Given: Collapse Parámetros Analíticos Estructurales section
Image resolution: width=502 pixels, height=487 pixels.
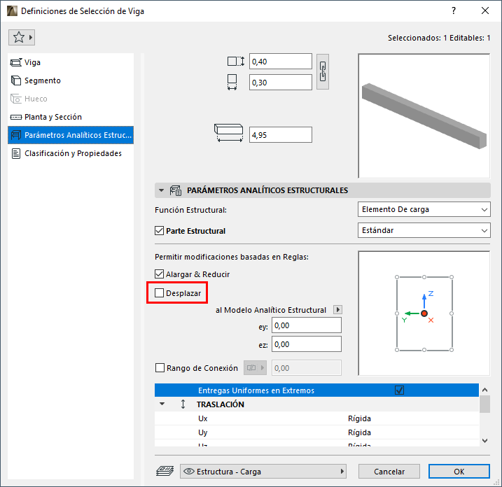Looking at the screenshot, I should pyautogui.click(x=161, y=190).
